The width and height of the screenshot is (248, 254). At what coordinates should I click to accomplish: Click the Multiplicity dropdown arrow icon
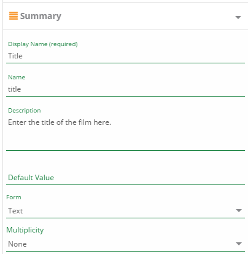pos(239,244)
